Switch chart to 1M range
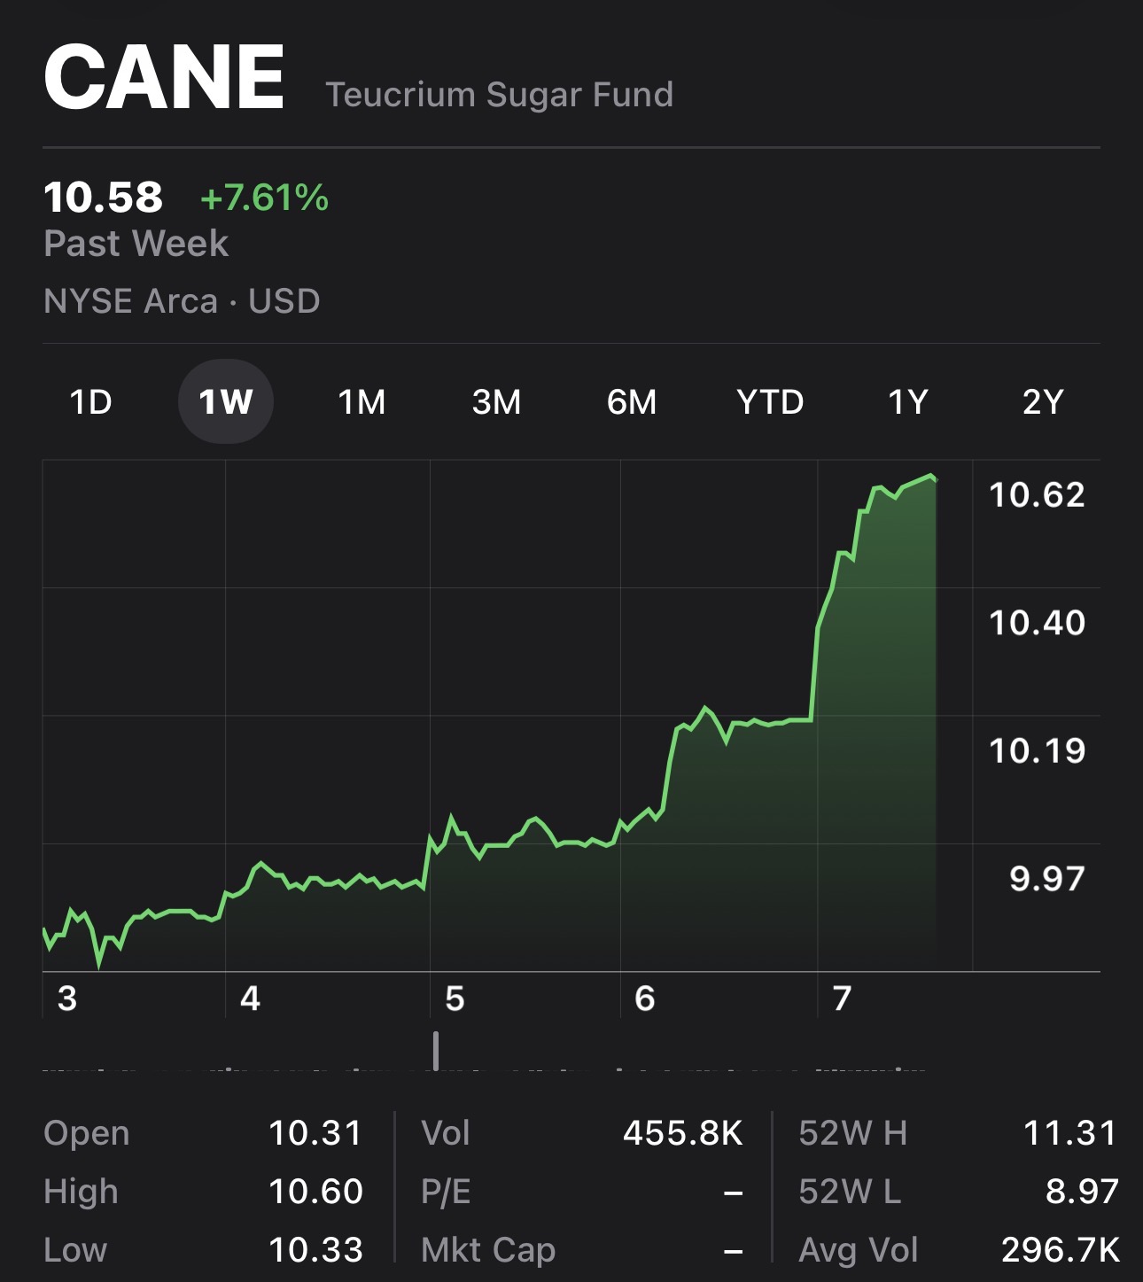Screen dimensions: 1143x1282 tap(362, 402)
